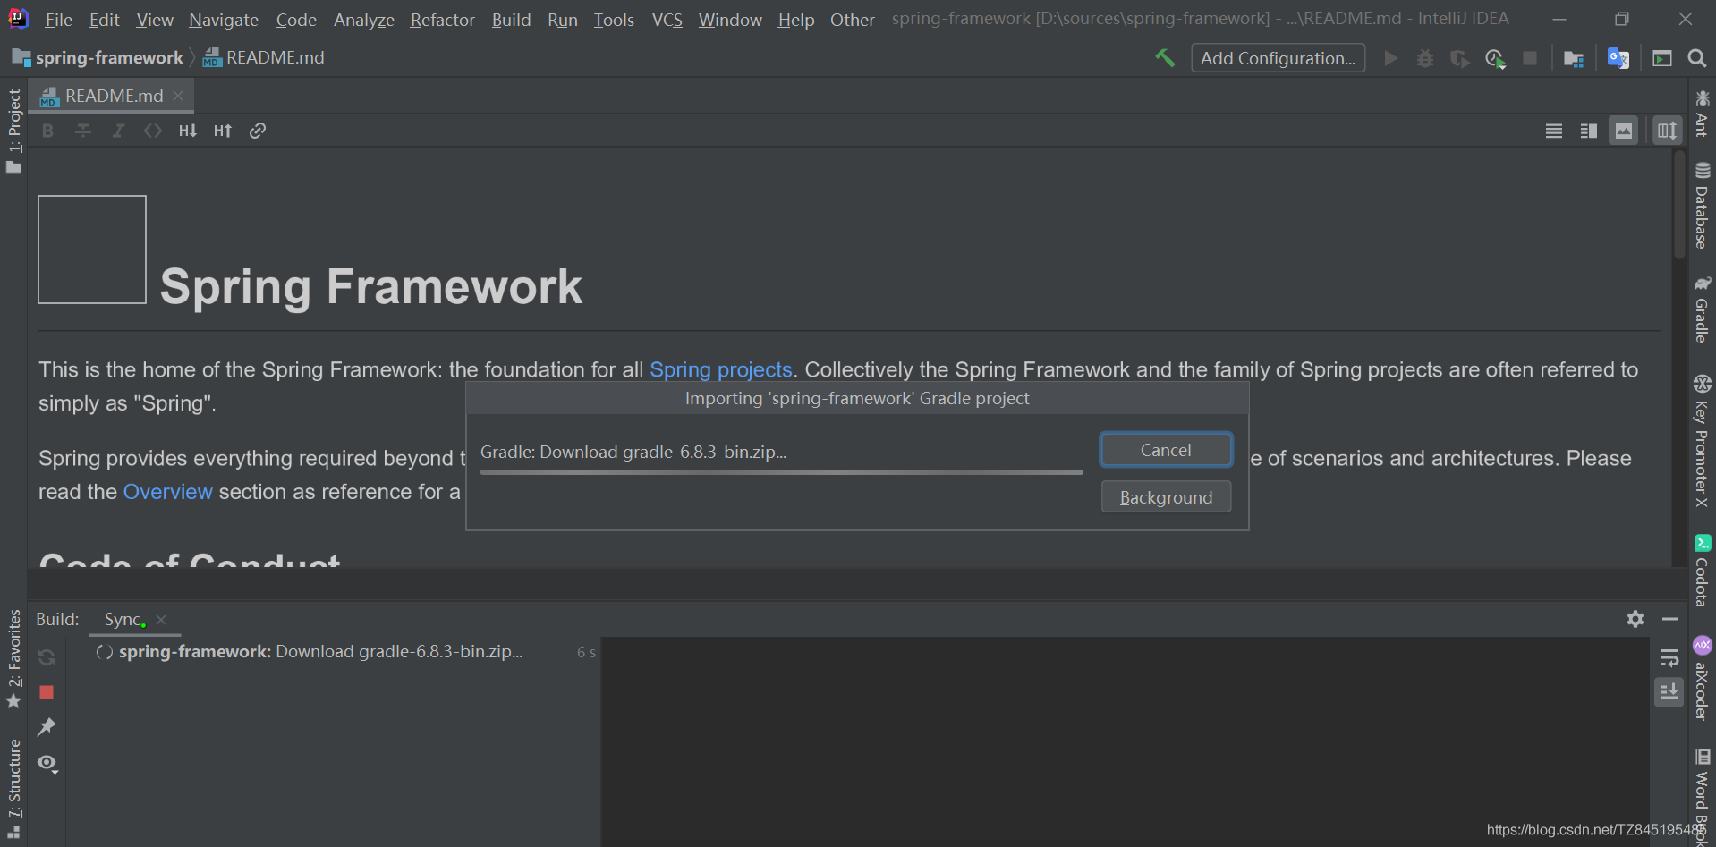Open the Gradle tool window
This screenshot has height=847, width=1716.
pyautogui.click(x=1702, y=309)
